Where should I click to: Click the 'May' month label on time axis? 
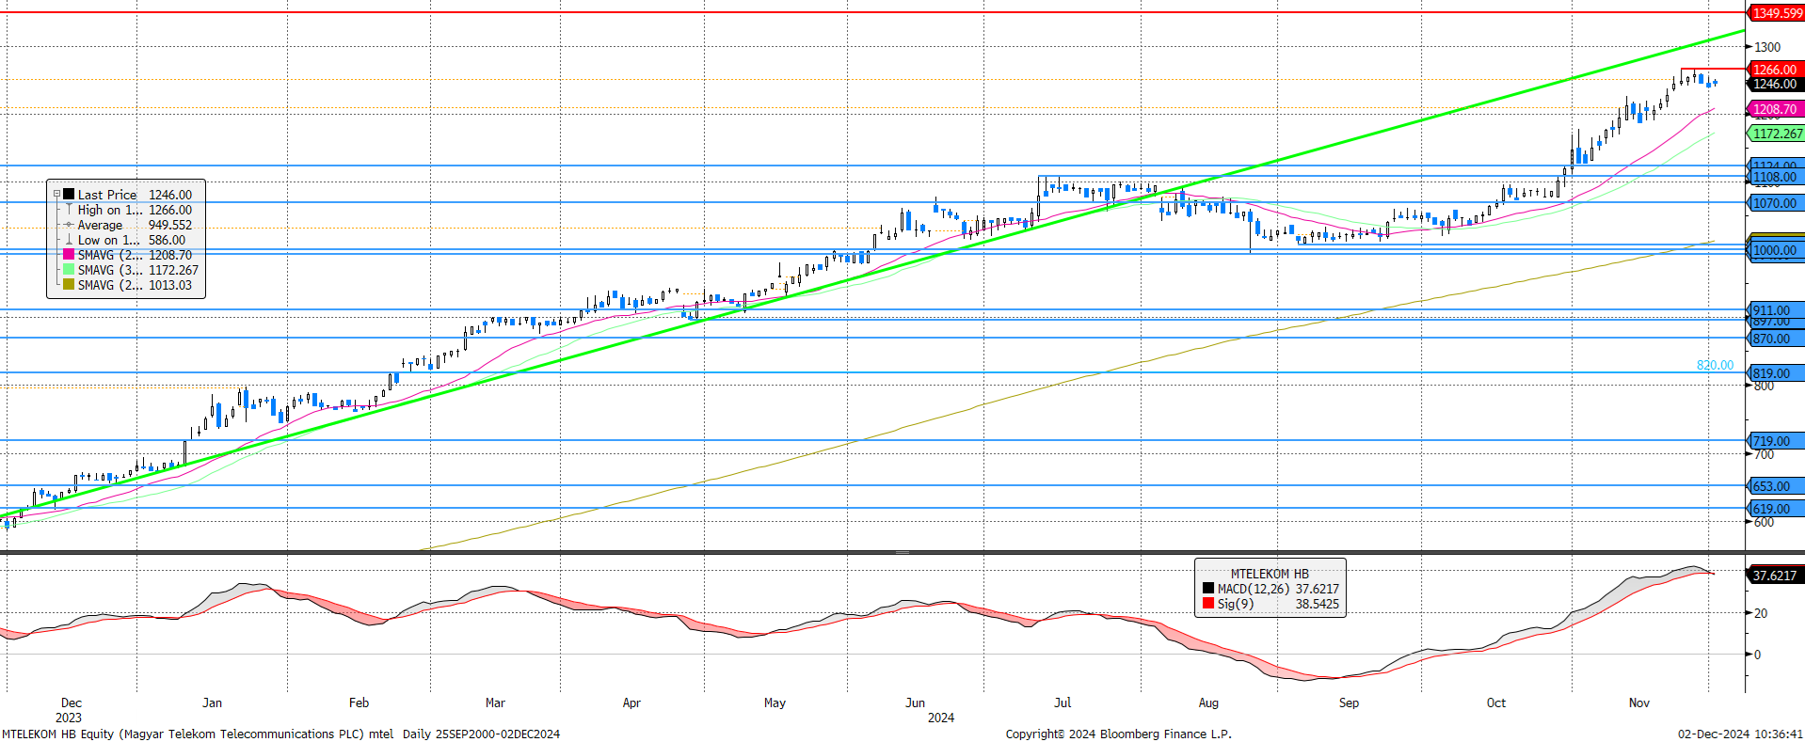pyautogui.click(x=775, y=703)
